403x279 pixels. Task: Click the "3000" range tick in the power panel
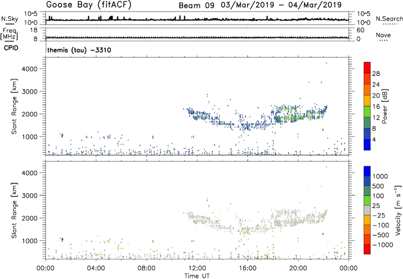point(29,92)
